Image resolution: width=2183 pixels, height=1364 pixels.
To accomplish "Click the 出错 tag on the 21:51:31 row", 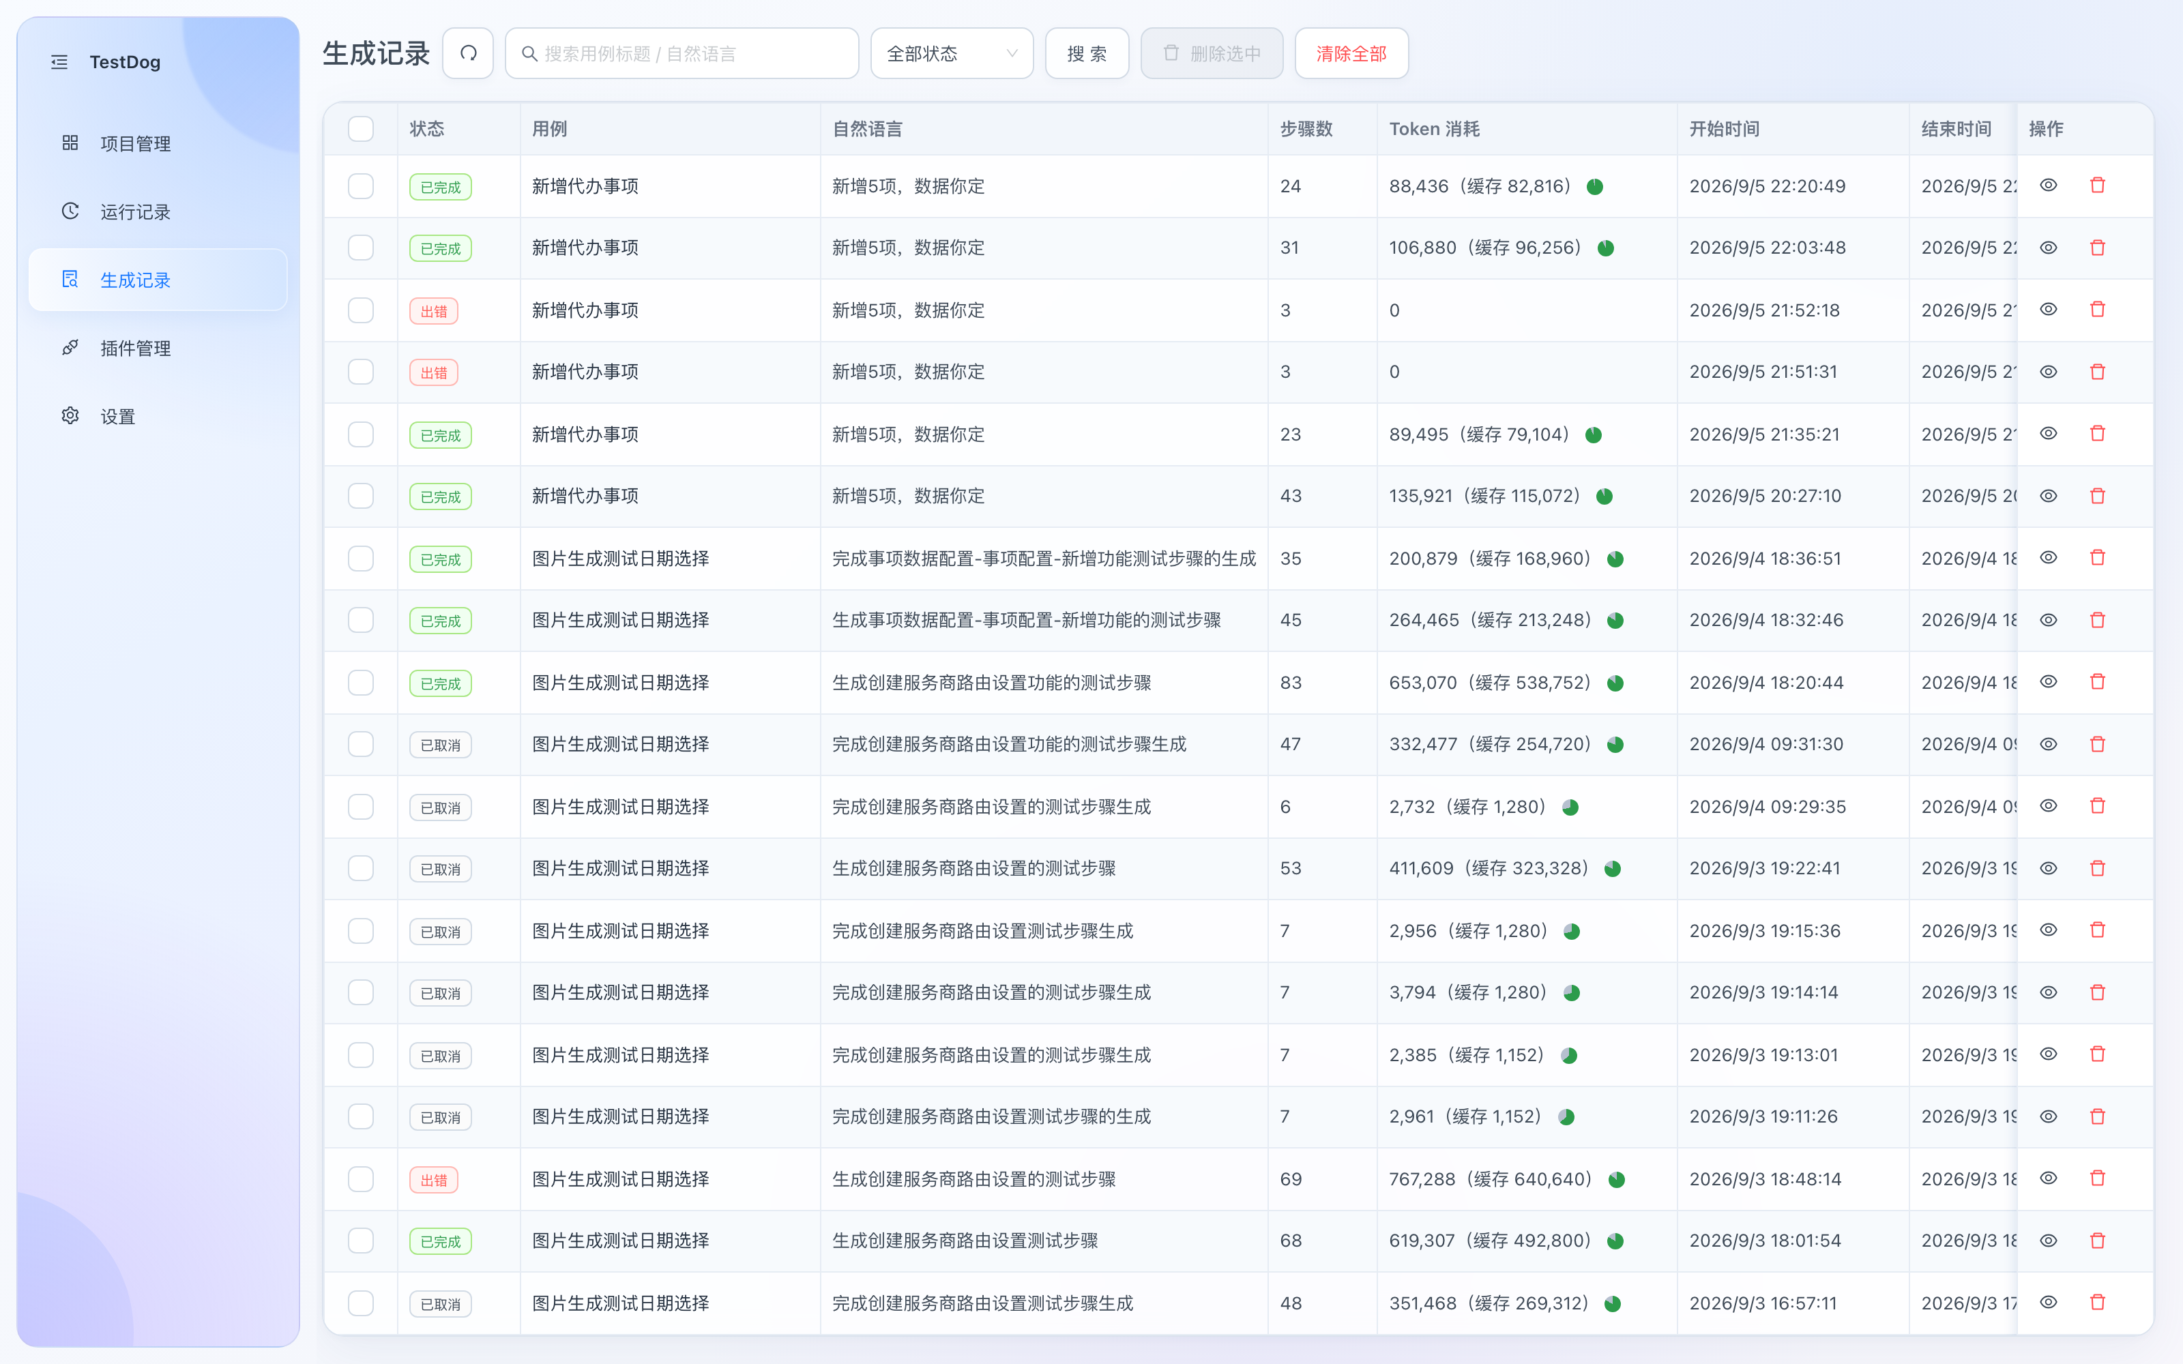I will coord(434,372).
